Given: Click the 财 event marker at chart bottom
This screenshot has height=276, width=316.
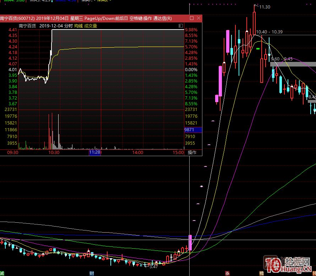Looking at the screenshot, I should click(92, 274).
